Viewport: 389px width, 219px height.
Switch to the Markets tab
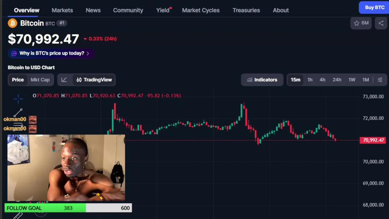[62, 10]
